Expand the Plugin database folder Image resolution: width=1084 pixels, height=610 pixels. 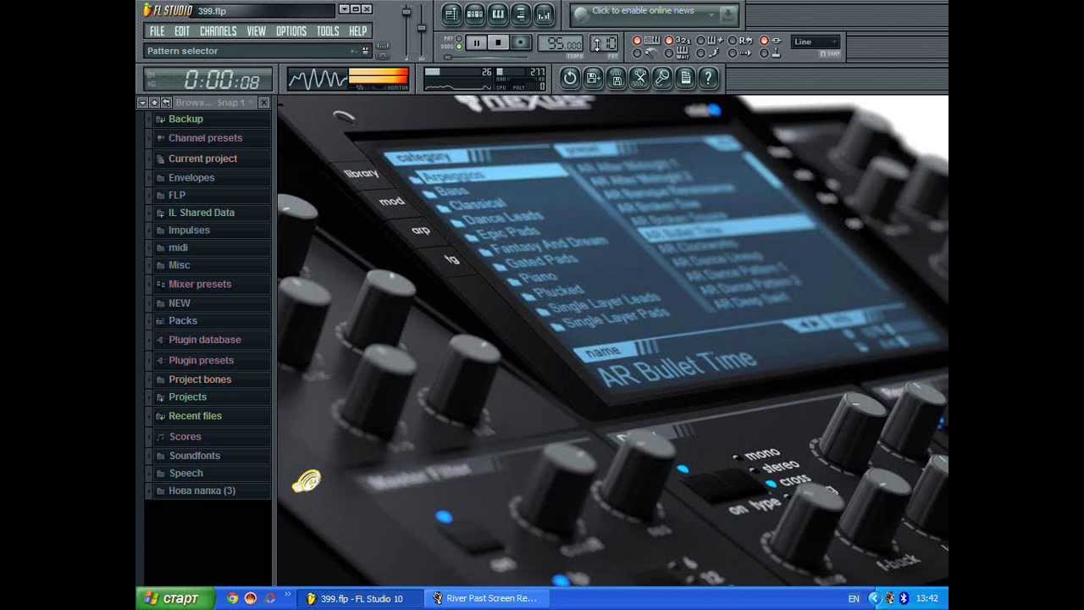pos(204,340)
